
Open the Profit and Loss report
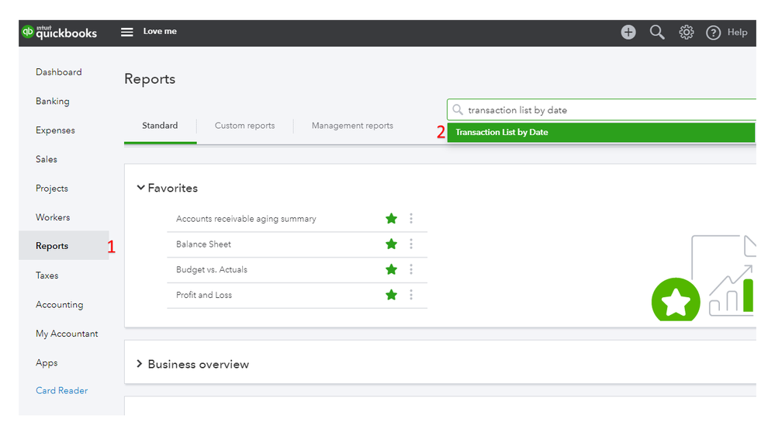pos(204,295)
